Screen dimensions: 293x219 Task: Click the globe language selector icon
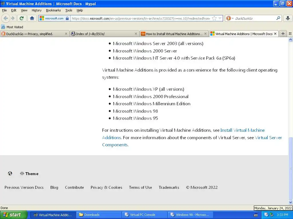point(10,174)
